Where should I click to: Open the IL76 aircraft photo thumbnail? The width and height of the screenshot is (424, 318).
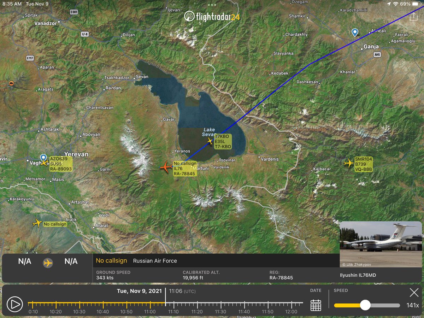click(x=381, y=244)
